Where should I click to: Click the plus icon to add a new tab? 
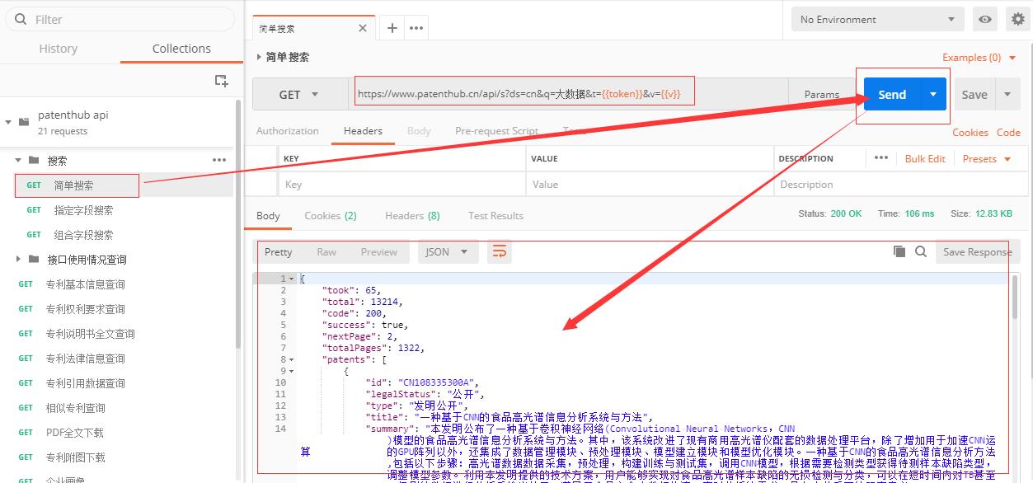[392, 28]
